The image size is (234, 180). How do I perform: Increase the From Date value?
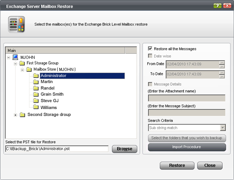click(x=222, y=63)
